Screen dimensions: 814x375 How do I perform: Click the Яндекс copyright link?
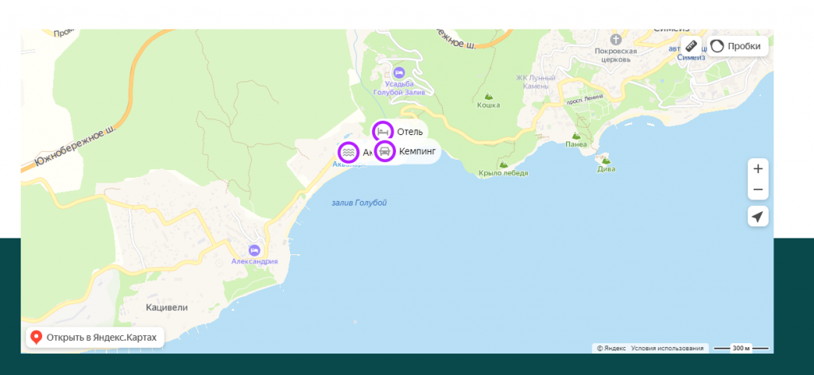pyautogui.click(x=611, y=348)
